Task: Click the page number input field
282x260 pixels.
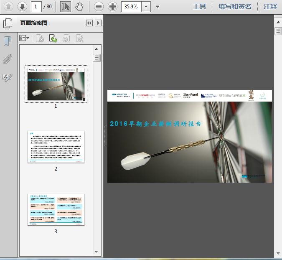Action: click(37, 6)
